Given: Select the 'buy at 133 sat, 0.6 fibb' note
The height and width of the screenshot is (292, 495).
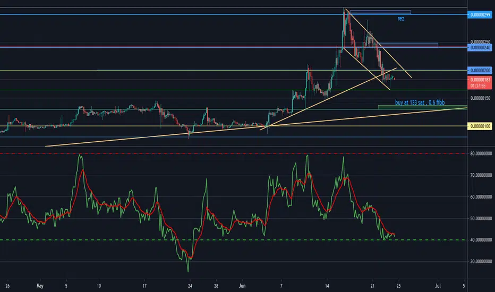Looking at the screenshot, I should click(x=420, y=102).
